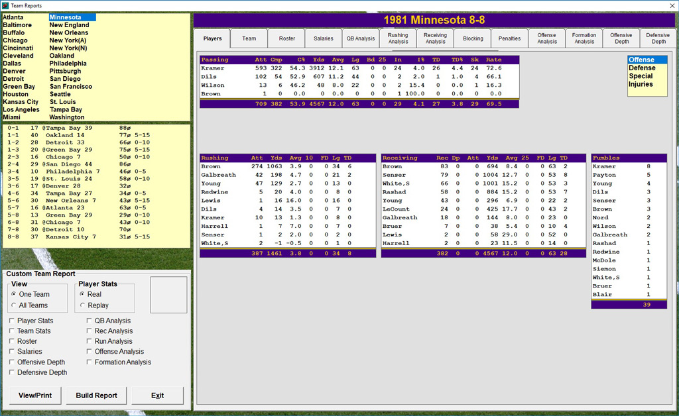Click the Build Report button
Screen dimensions: 679x416
[x=97, y=395]
